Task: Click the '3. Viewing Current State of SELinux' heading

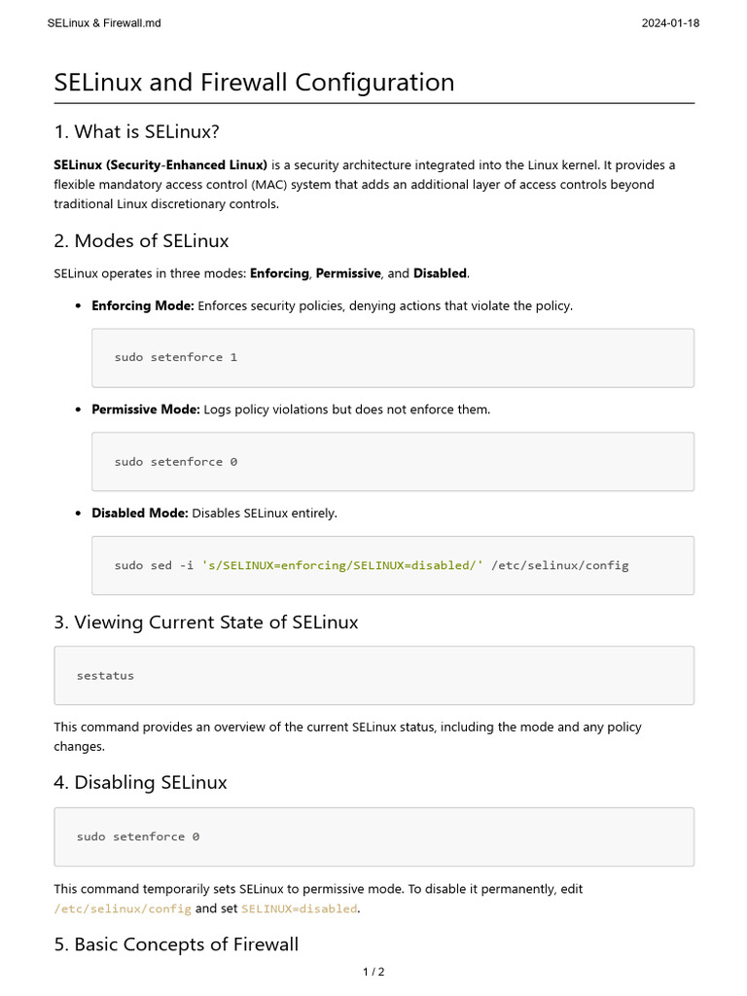Action: [205, 622]
